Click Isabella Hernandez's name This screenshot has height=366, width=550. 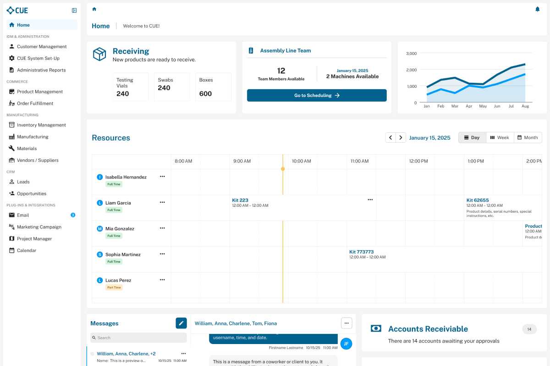point(126,177)
